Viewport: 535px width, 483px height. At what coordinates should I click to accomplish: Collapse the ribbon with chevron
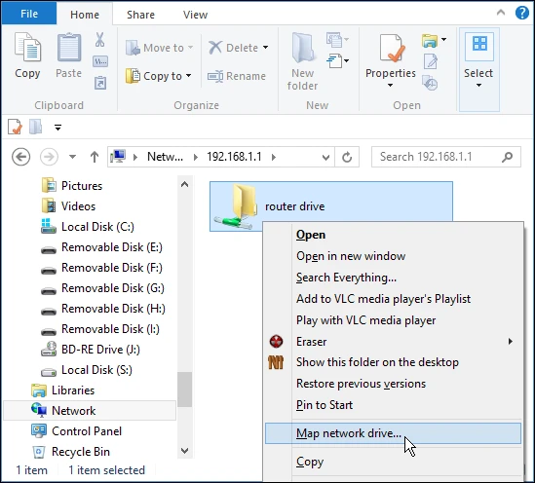click(x=501, y=13)
